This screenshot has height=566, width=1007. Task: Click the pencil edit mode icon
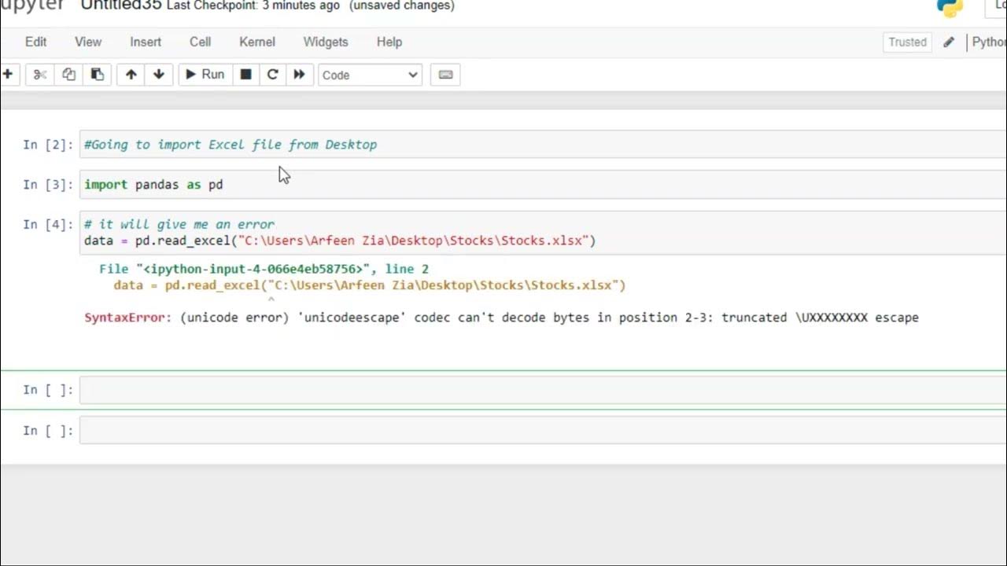click(949, 42)
